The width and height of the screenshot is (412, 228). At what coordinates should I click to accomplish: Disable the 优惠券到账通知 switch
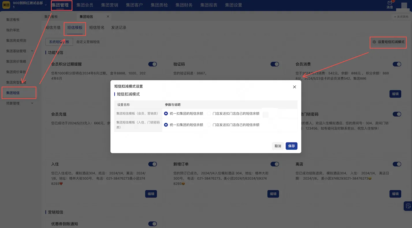tap(152, 224)
